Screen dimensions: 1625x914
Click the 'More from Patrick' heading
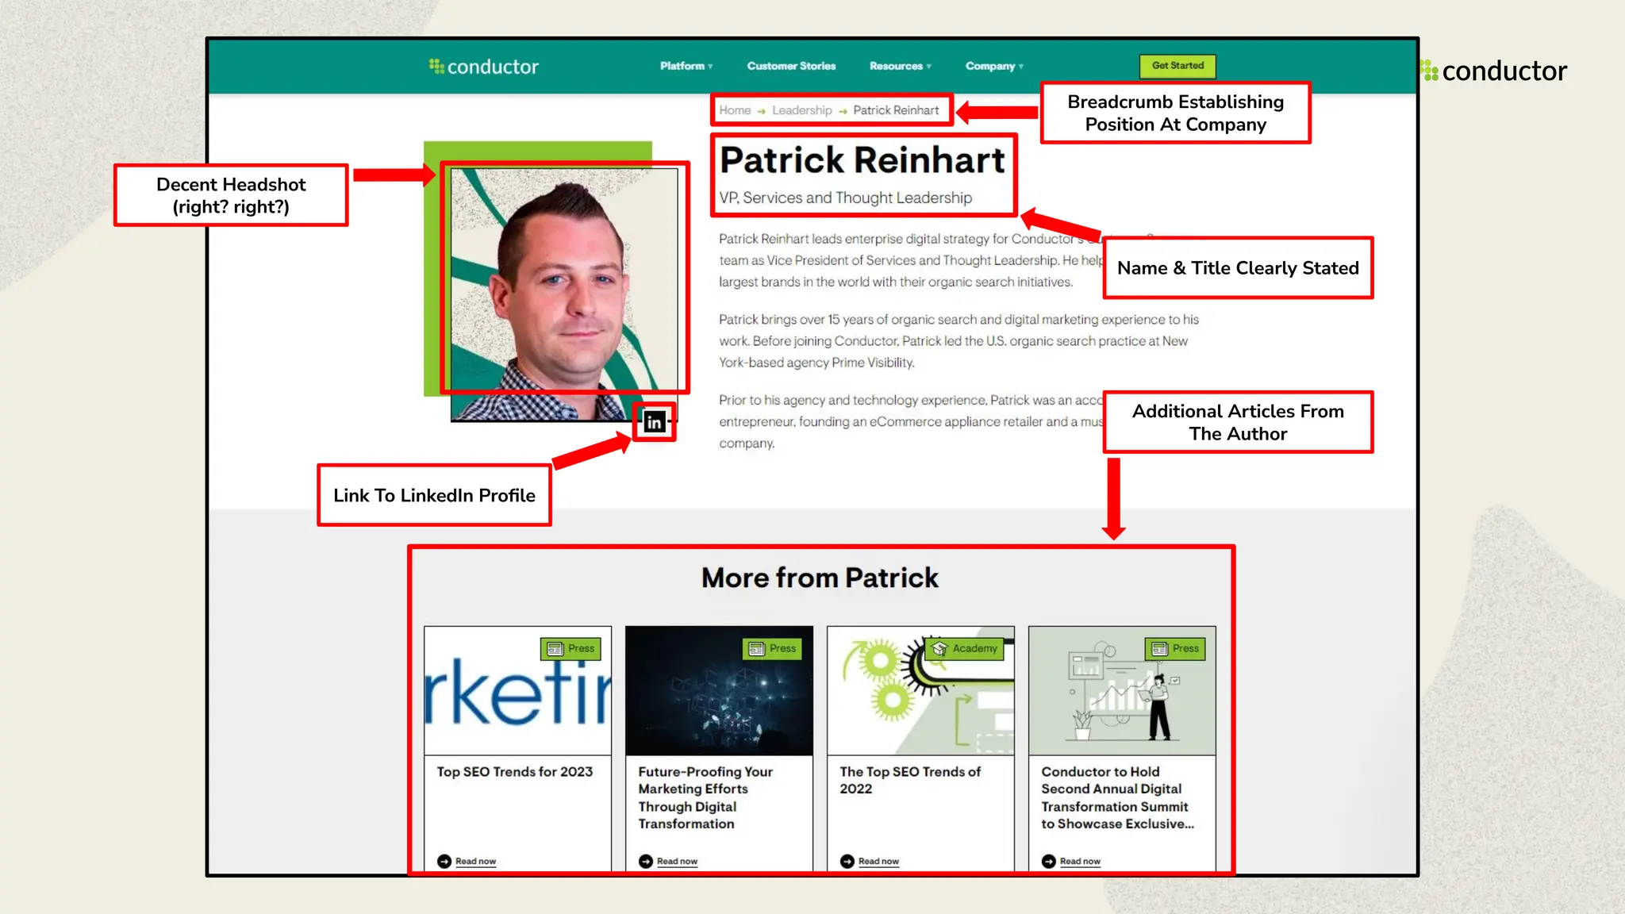pos(820,578)
